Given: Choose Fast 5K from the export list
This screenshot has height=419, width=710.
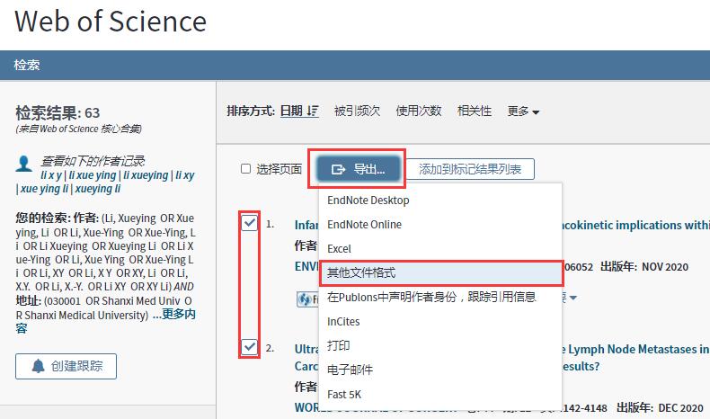Looking at the screenshot, I should [x=344, y=394].
